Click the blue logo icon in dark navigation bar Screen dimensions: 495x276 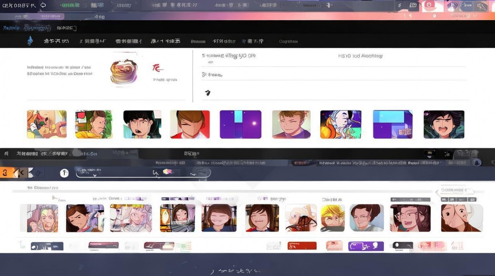pyautogui.click(x=30, y=41)
